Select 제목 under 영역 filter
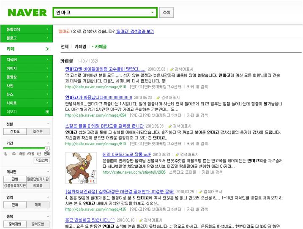This screenshot has height=229, width=303. tap(38, 205)
